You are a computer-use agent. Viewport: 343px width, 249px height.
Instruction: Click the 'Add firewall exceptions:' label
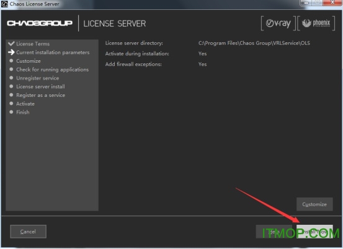[x=133, y=64]
